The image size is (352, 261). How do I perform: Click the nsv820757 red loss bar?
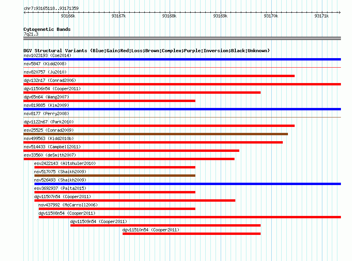click(x=159, y=76)
